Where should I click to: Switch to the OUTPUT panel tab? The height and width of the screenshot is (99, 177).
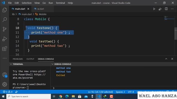pyautogui.click(x=30, y=59)
